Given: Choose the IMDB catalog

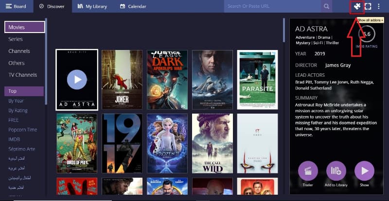Looking at the screenshot, I should pyautogui.click(x=14, y=139).
